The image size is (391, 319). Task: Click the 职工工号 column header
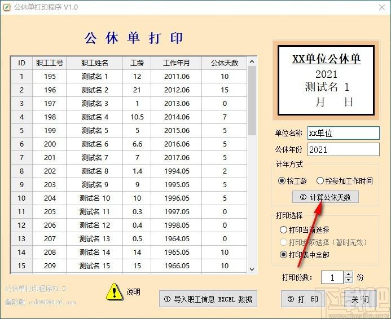(50, 63)
